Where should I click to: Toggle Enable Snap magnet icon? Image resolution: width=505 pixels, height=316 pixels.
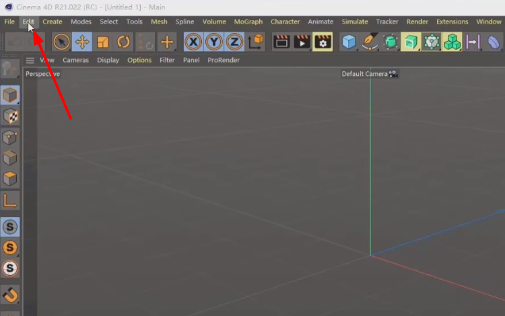pyautogui.click(x=10, y=294)
